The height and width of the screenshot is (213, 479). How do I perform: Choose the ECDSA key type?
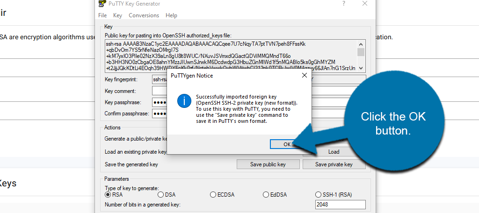[x=213, y=194]
